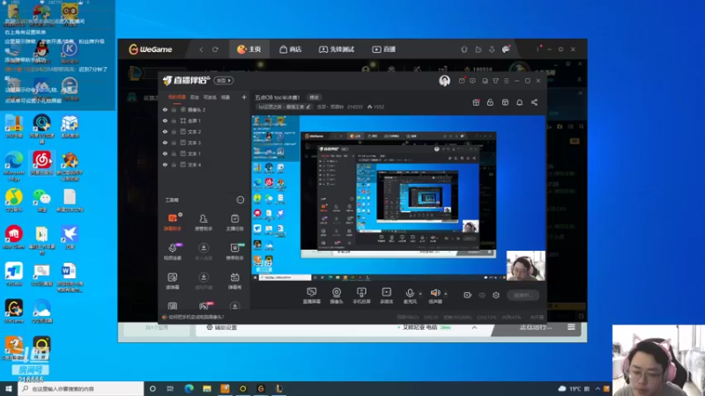Screen dimensions: 705x396
Task: Open the gift box icon in stream header
Action: pyautogui.click(x=476, y=102)
